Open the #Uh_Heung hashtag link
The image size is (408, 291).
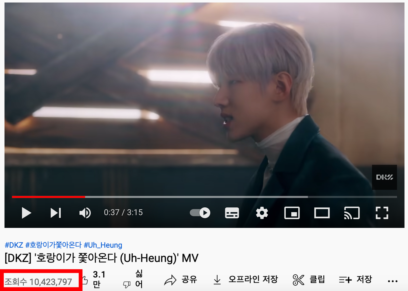click(103, 245)
